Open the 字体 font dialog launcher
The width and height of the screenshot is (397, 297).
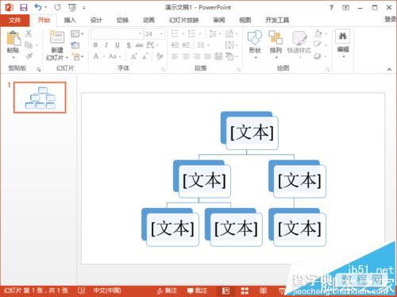(163, 70)
